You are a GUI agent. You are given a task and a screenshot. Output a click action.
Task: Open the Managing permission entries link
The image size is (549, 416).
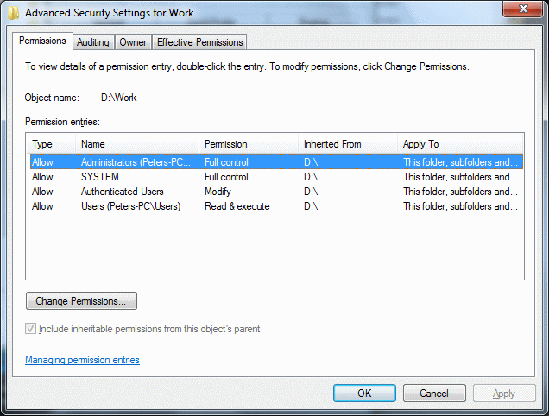click(x=82, y=360)
